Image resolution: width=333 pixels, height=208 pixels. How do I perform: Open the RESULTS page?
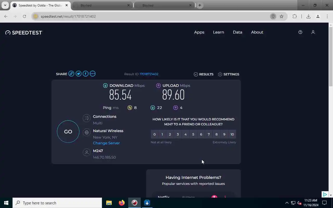(x=203, y=74)
